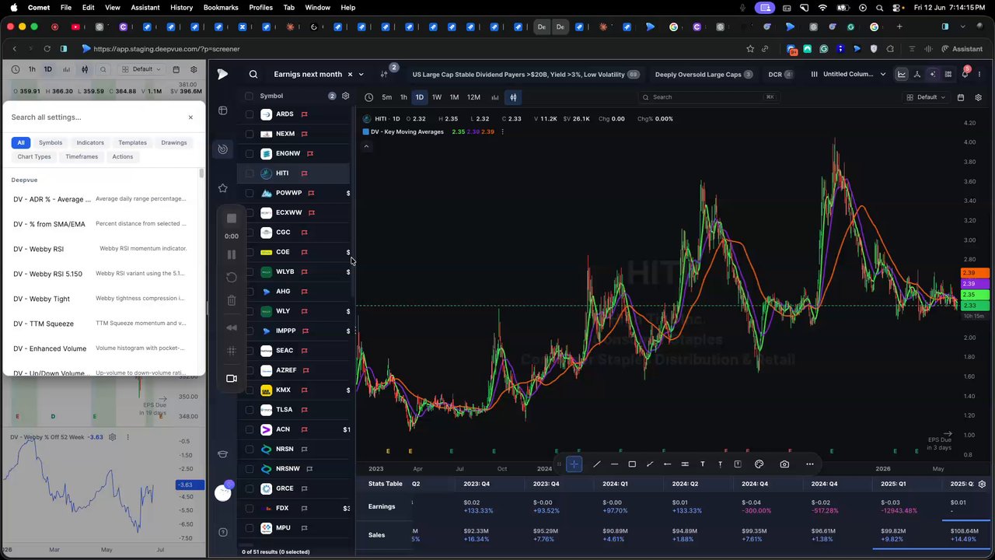Screen dimensions: 995x560
Task: Delete recording with trash icon
Action: [x=232, y=300]
